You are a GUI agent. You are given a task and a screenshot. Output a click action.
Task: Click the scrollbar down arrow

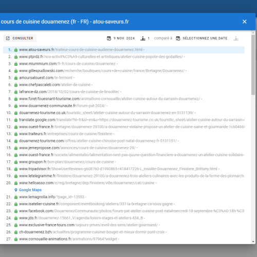(253, 242)
